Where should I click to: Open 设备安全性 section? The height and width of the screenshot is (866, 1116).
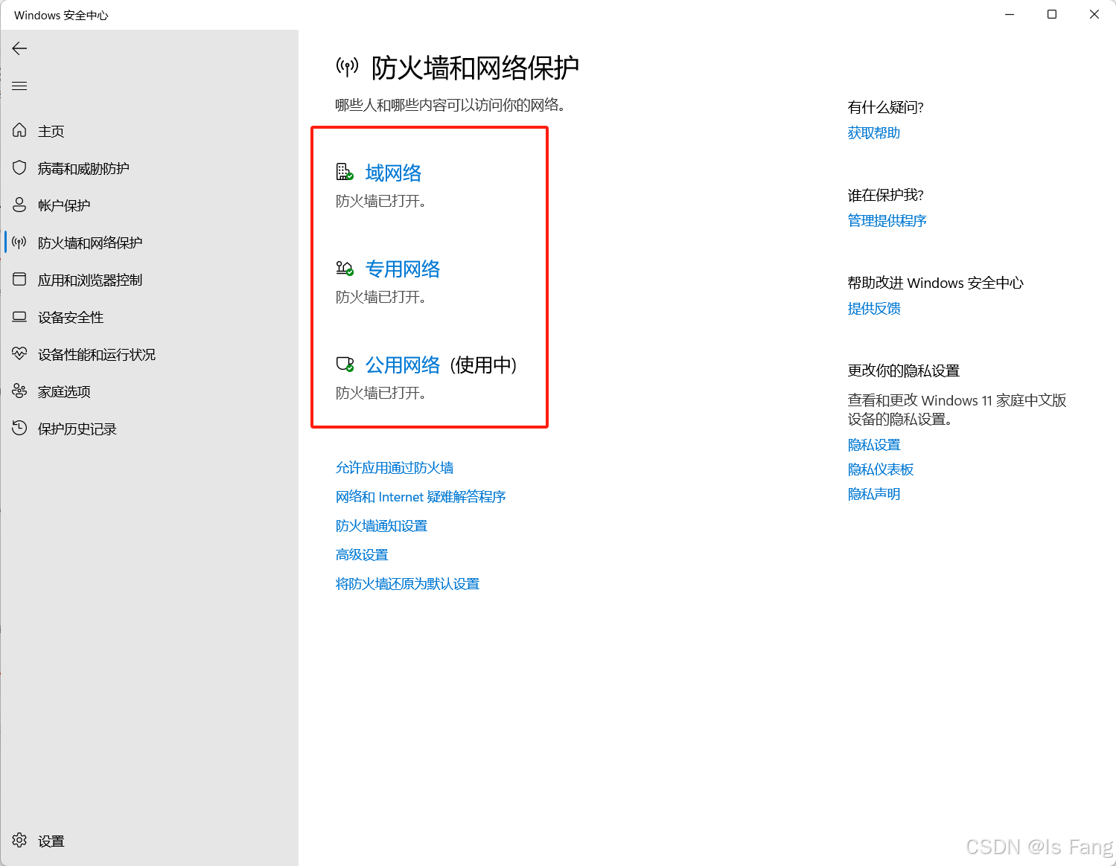coord(71,317)
